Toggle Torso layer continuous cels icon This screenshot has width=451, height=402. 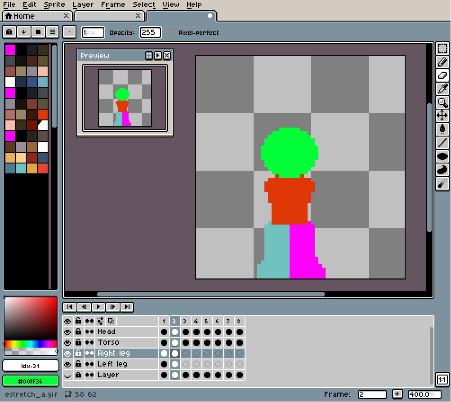(x=89, y=343)
